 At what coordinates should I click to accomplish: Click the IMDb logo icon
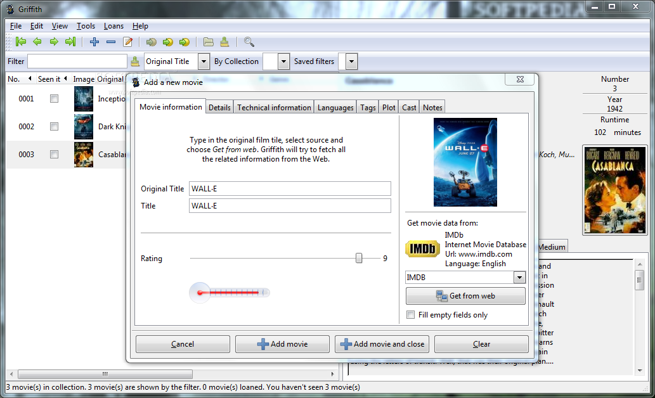[x=422, y=249]
